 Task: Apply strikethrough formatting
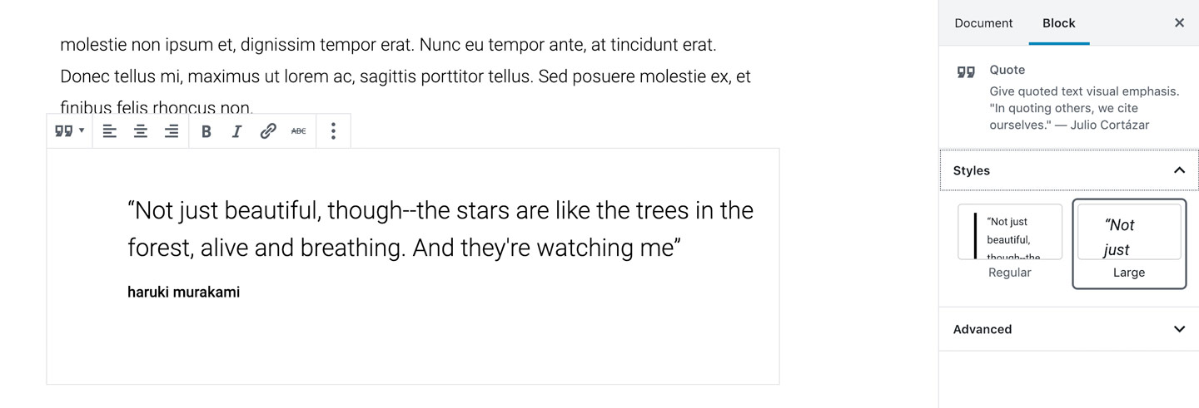298,131
